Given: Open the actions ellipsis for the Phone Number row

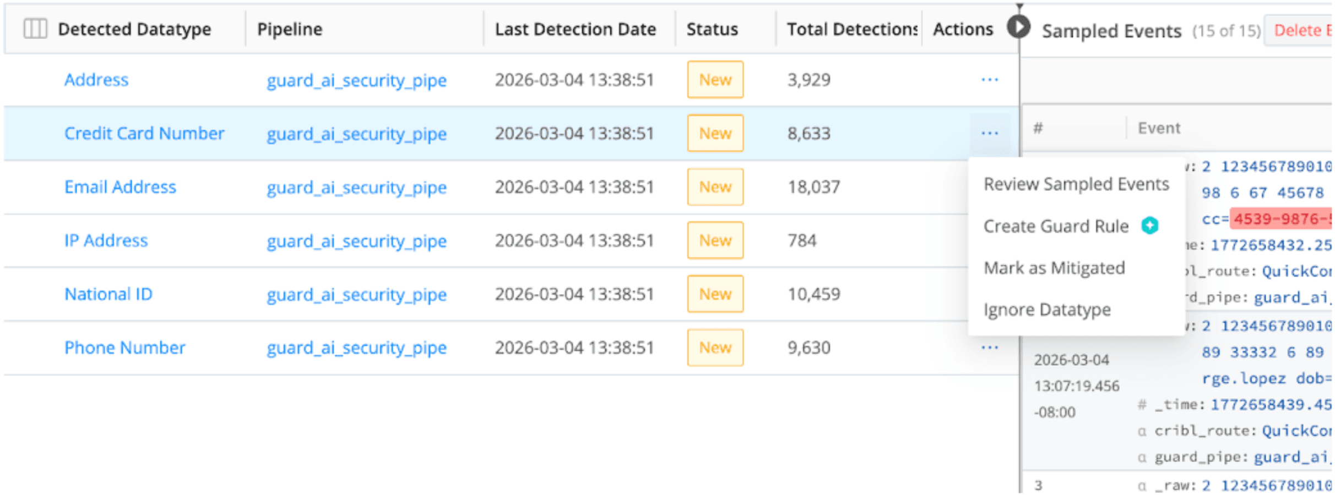Looking at the screenshot, I should tap(990, 347).
